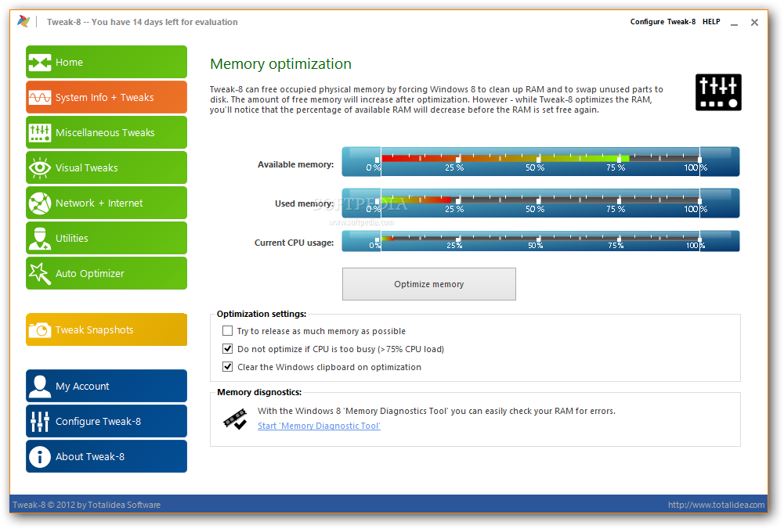Open Configure Tweak-8 in the sidebar

coord(107,421)
